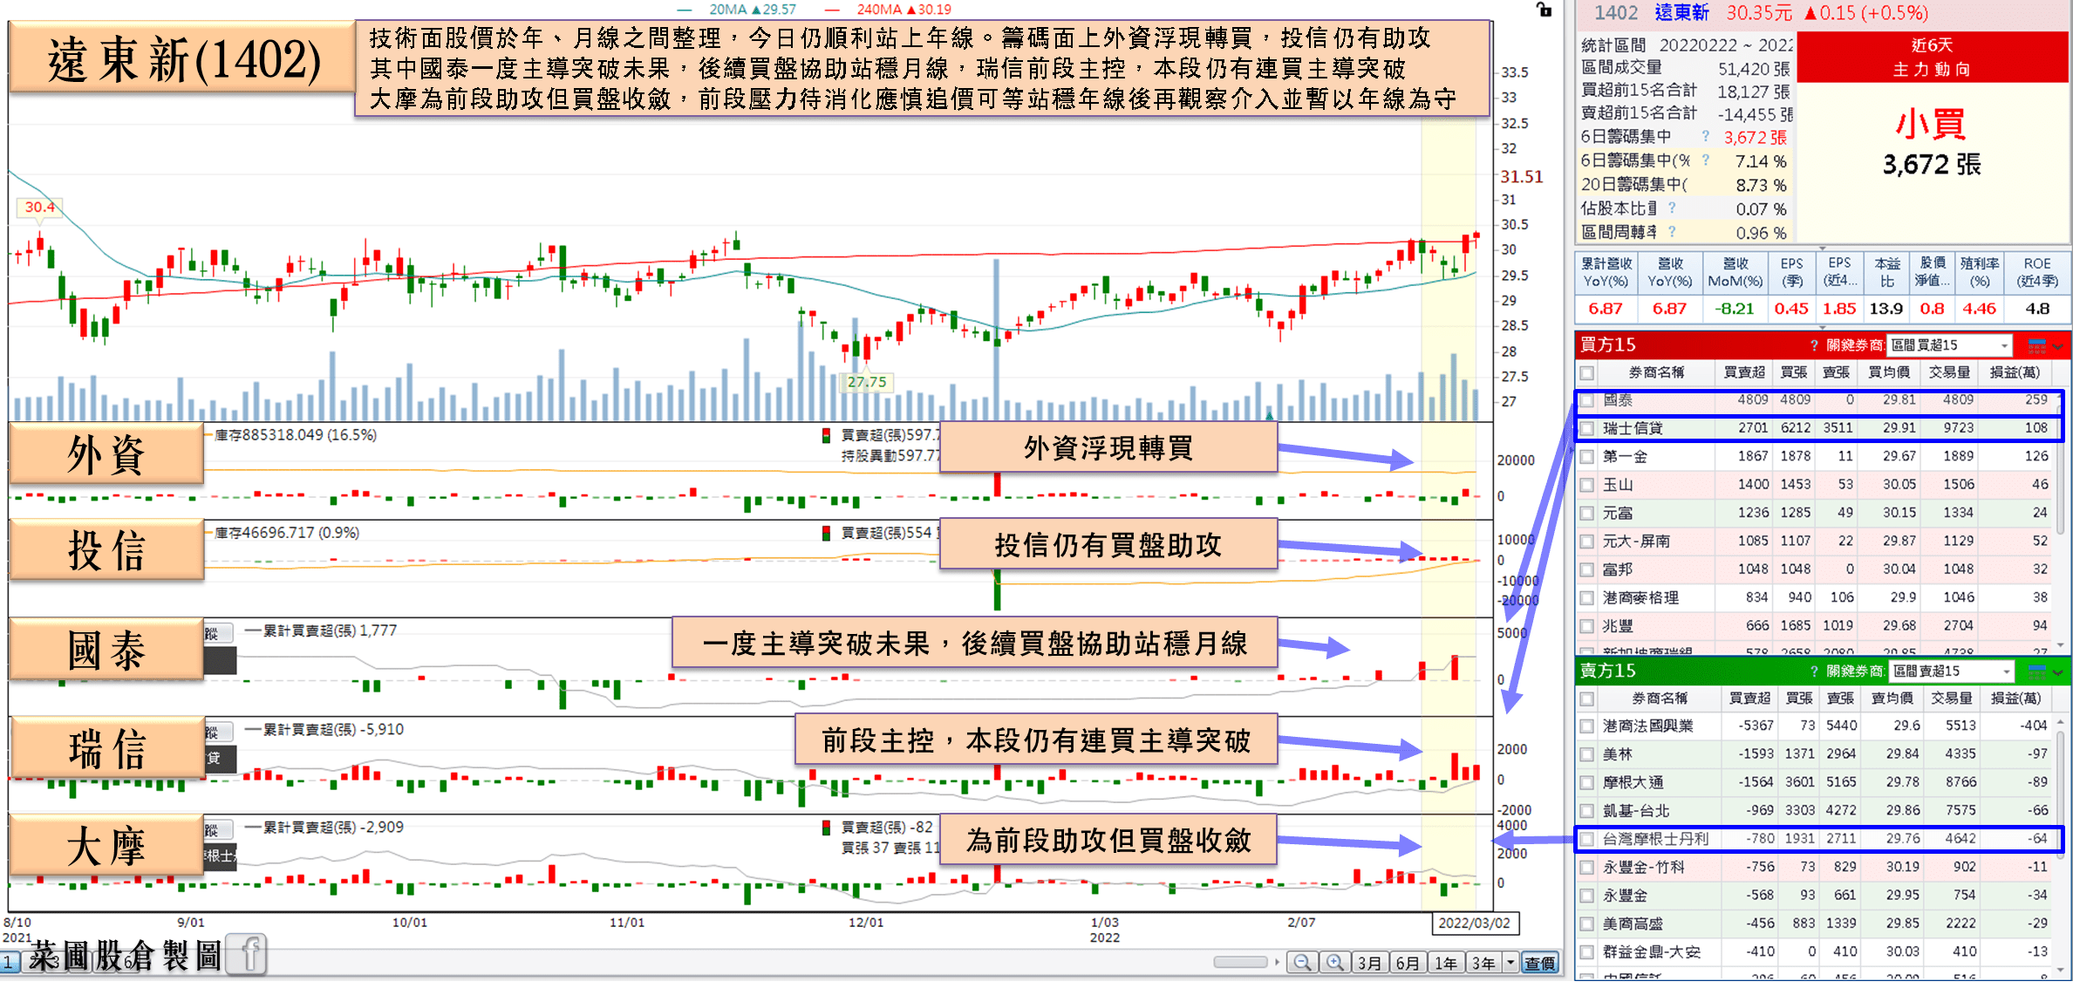Viewport: 2073px width, 1002px height.
Task: Select 富邦 row in buyers list
Action: click(1816, 569)
